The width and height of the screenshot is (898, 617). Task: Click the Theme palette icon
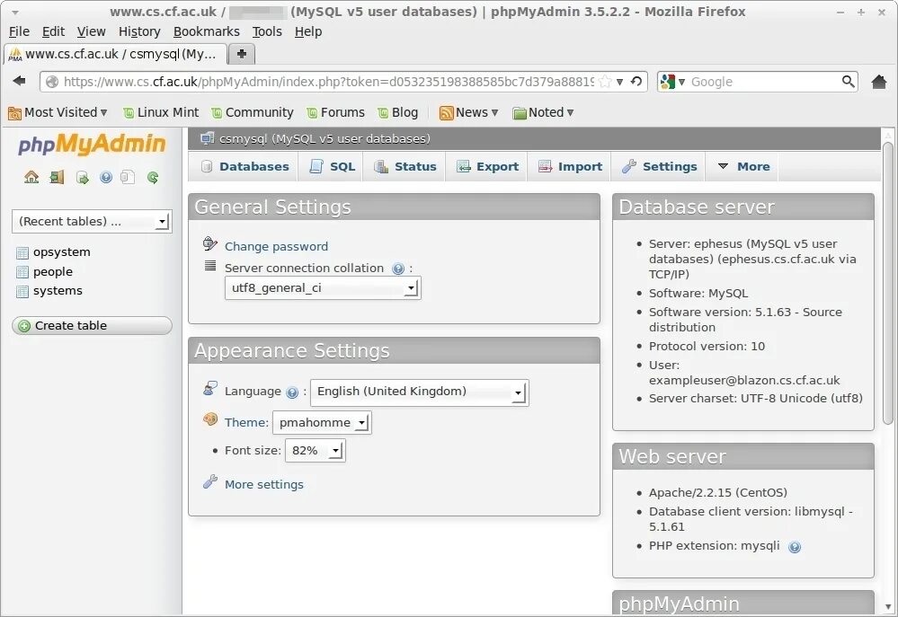coord(210,419)
